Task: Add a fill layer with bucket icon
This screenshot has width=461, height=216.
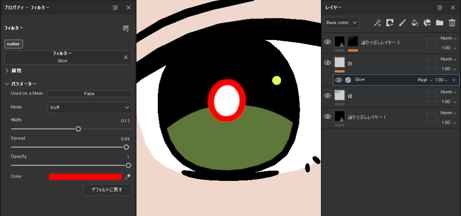Action: [415, 22]
